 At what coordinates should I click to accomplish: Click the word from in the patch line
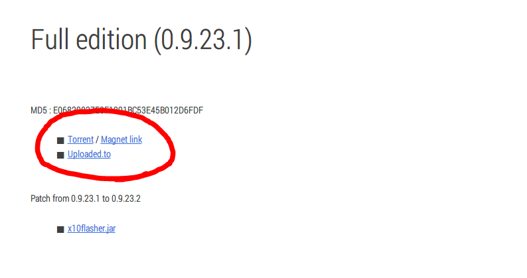point(61,198)
